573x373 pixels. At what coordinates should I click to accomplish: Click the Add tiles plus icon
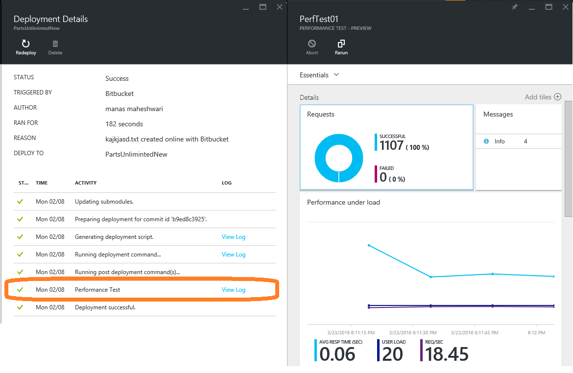pos(558,97)
